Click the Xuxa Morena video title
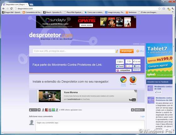 click(x=71, y=92)
